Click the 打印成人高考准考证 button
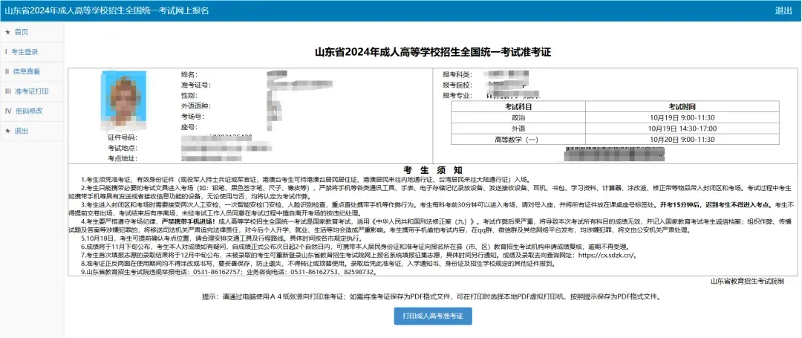Image resolution: width=802 pixels, height=338 pixels. (x=433, y=316)
